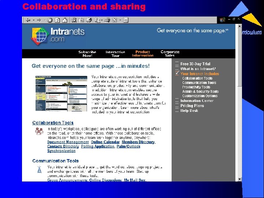
Task: Click the Collaboration Tools people icon
Action: click(39, 131)
